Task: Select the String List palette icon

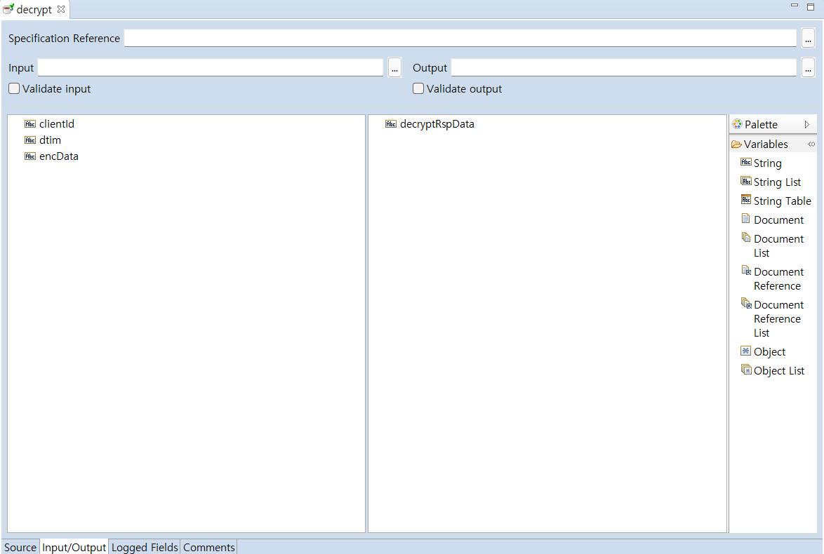Action: coord(745,182)
